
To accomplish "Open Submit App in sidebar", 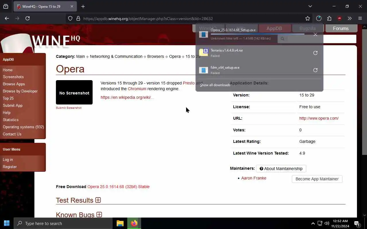I will point(13,105).
